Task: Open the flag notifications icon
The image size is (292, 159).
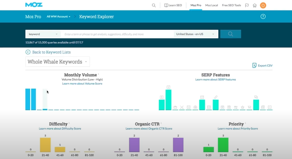Action: coord(247,5)
